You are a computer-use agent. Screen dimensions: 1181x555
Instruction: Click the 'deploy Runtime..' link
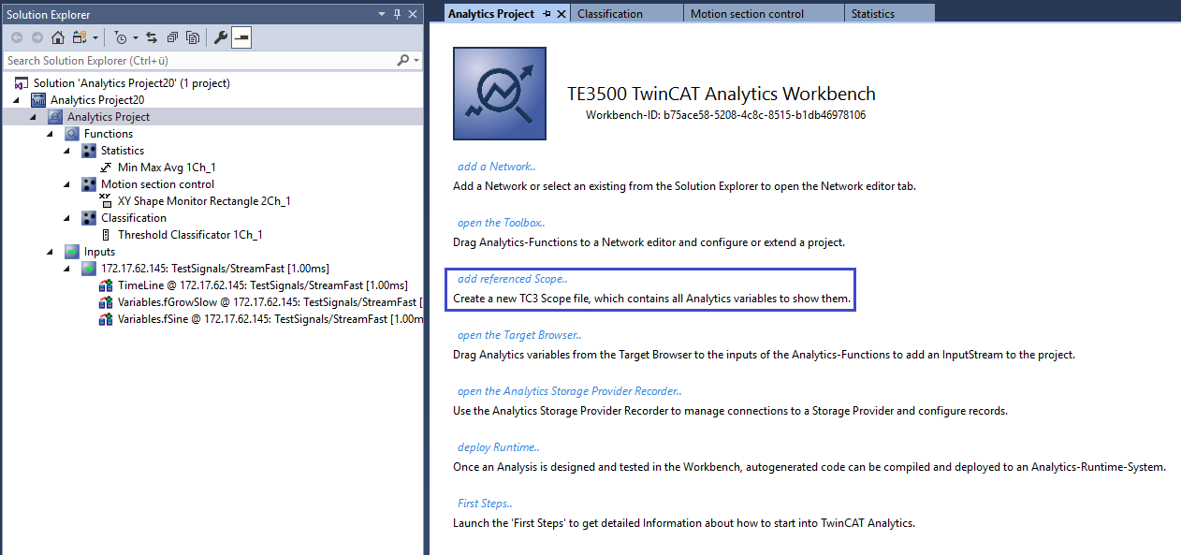click(498, 447)
